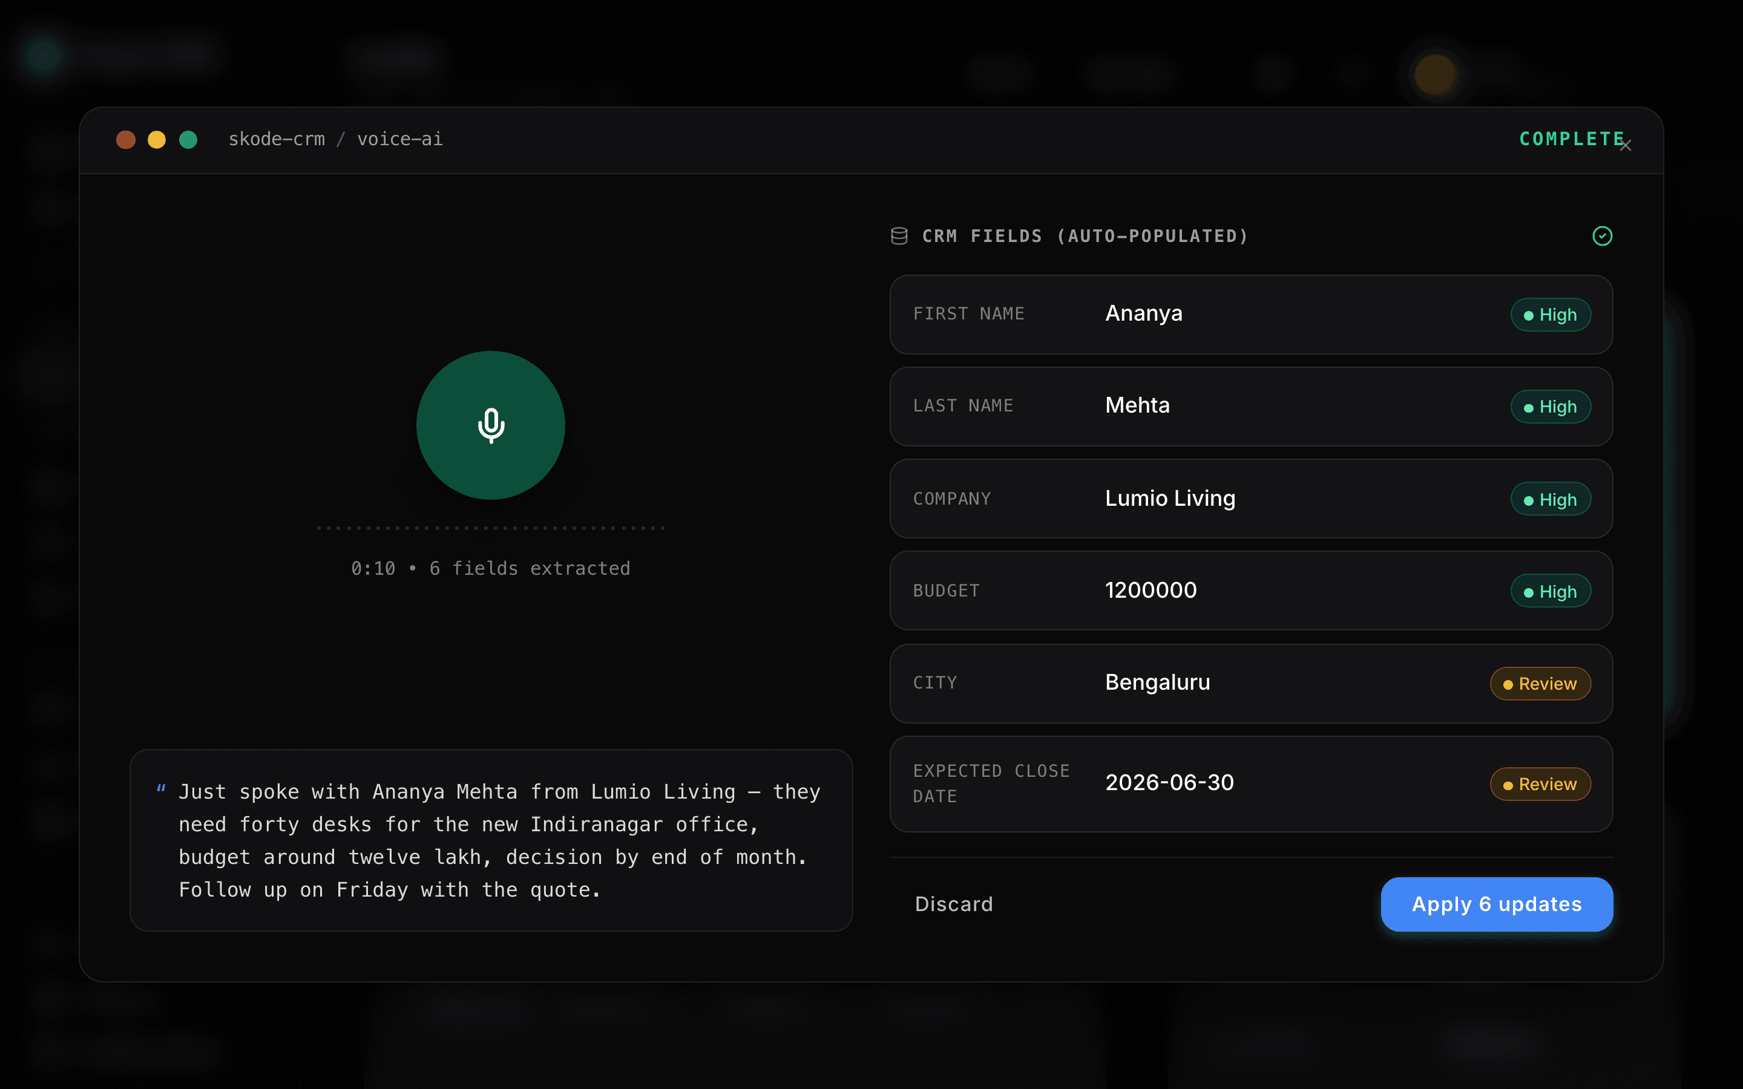1743x1089 pixels.
Task: Click the voice-ai breadcrumb text
Action: point(399,139)
